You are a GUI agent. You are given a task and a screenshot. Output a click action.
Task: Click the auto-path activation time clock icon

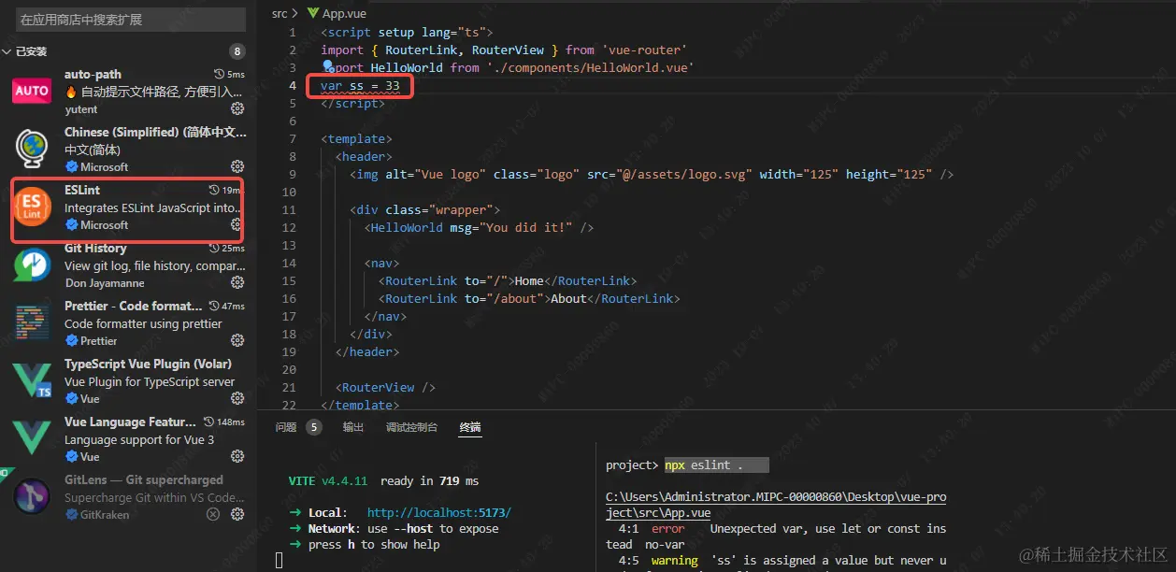click(x=220, y=74)
